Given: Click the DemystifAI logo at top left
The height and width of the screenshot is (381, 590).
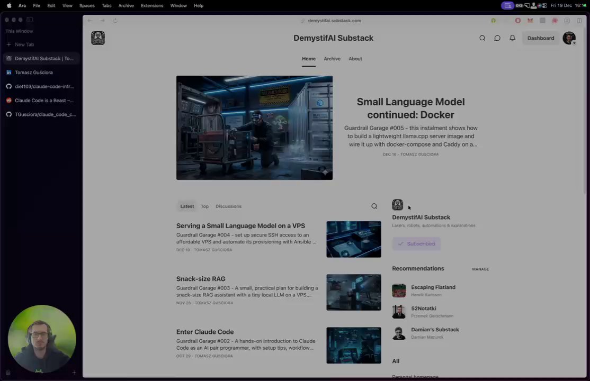Looking at the screenshot, I should click(98, 38).
